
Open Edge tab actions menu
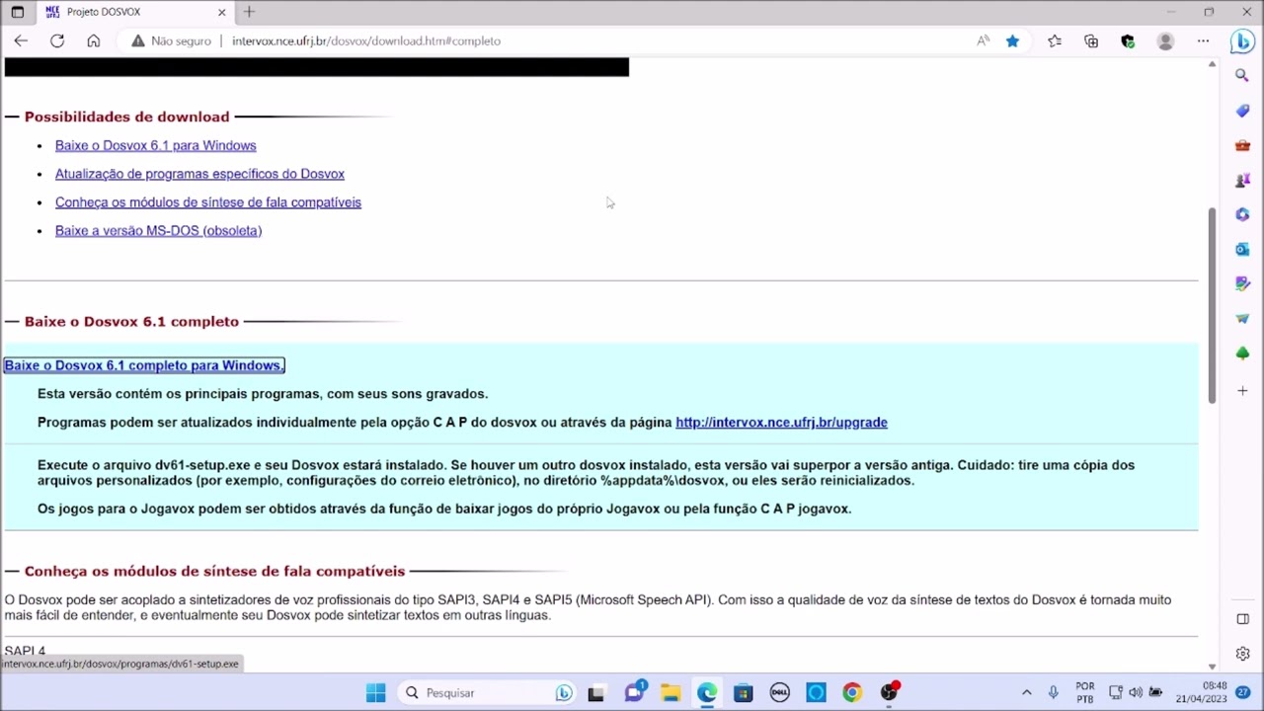17,12
